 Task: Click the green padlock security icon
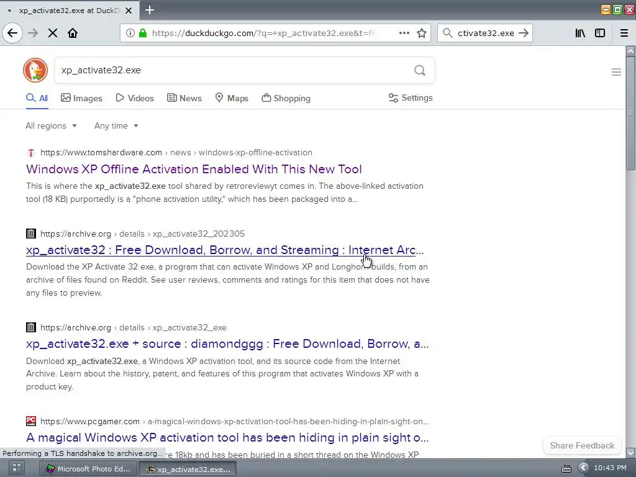[x=142, y=33]
